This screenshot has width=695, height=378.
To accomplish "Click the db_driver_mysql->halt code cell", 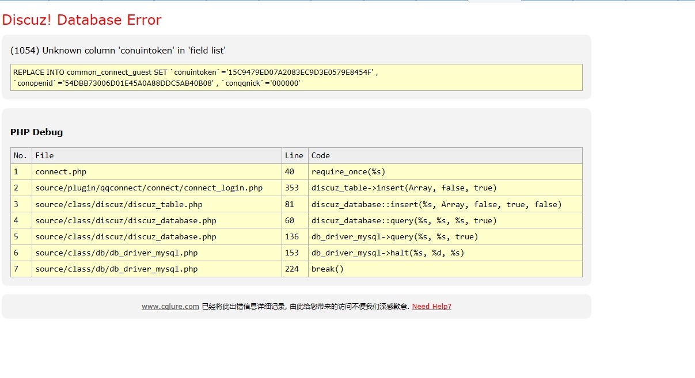I will (x=388, y=253).
